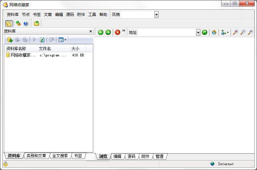Image resolution: width=257 pixels, height=170 pixels.
Task: Switch to the 源码 tab at bottom
Action: tap(131, 156)
